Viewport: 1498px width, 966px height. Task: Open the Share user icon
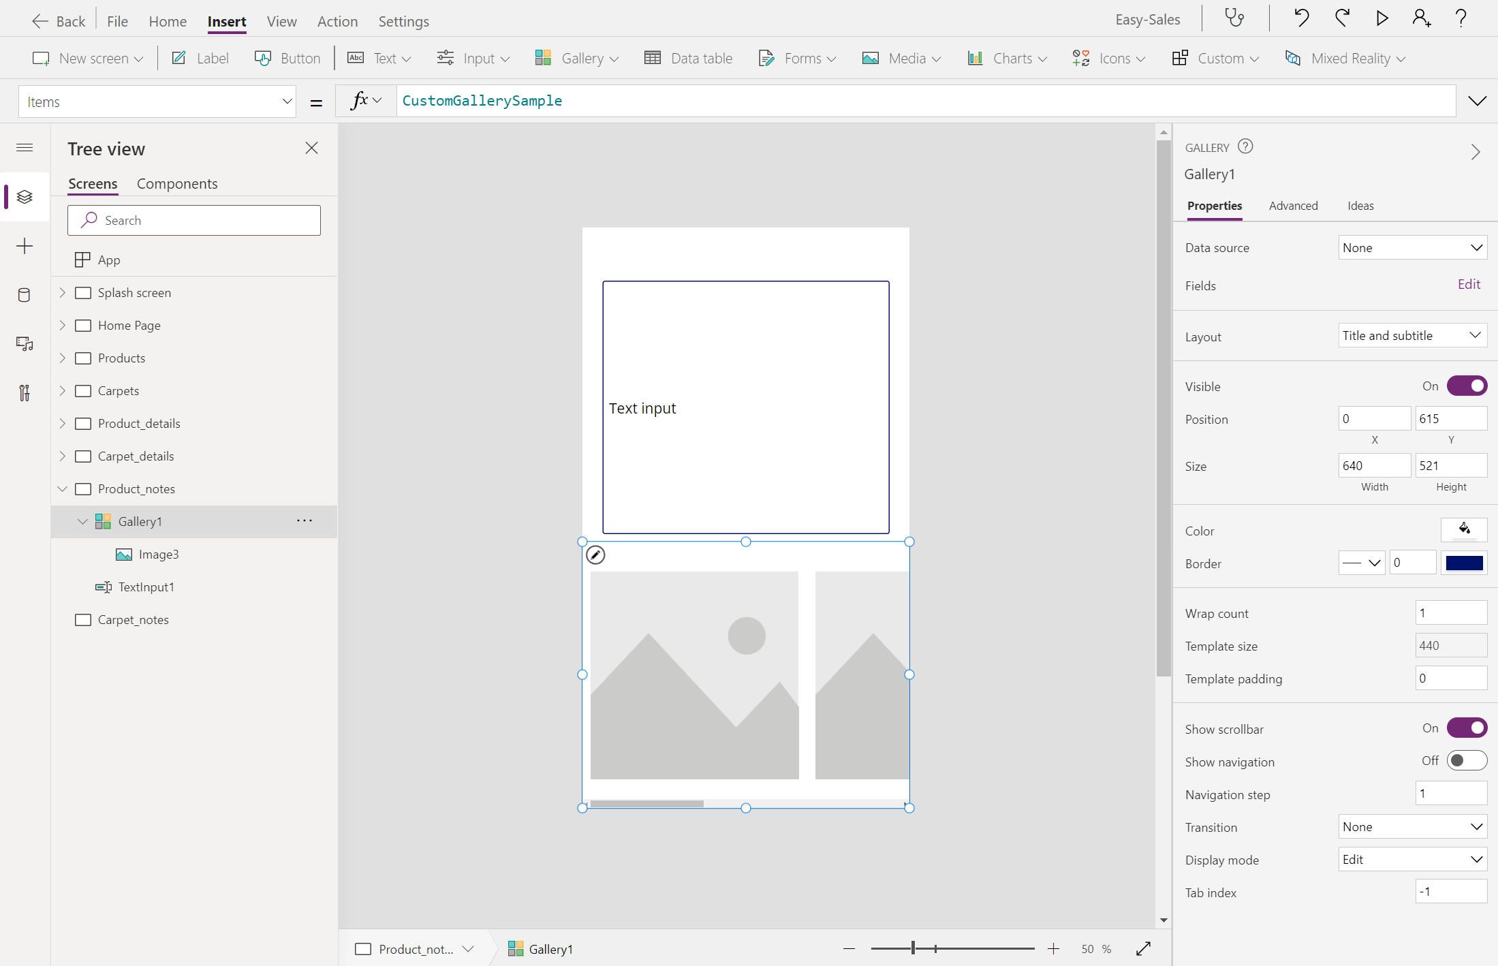click(1421, 18)
